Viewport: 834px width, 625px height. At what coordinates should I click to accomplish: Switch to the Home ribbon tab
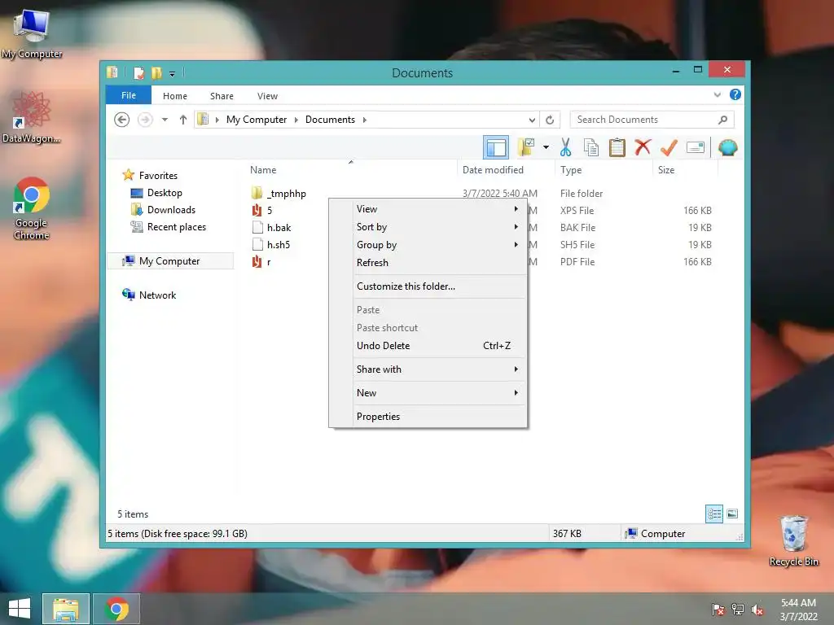click(x=175, y=96)
